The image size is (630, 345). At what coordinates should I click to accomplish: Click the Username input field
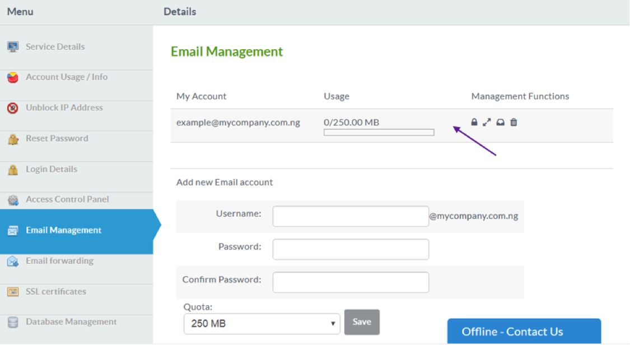tap(351, 216)
